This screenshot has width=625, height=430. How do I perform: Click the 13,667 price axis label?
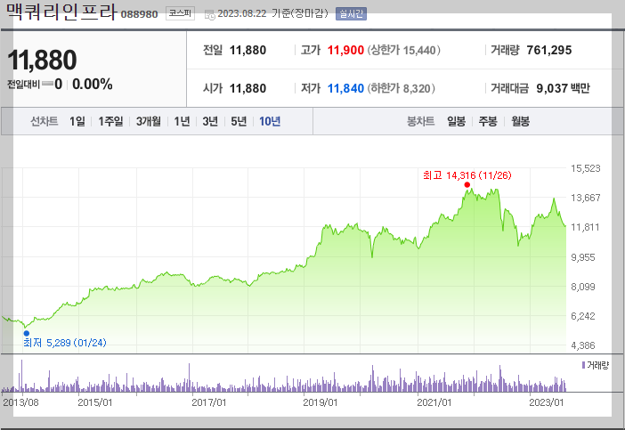point(586,198)
